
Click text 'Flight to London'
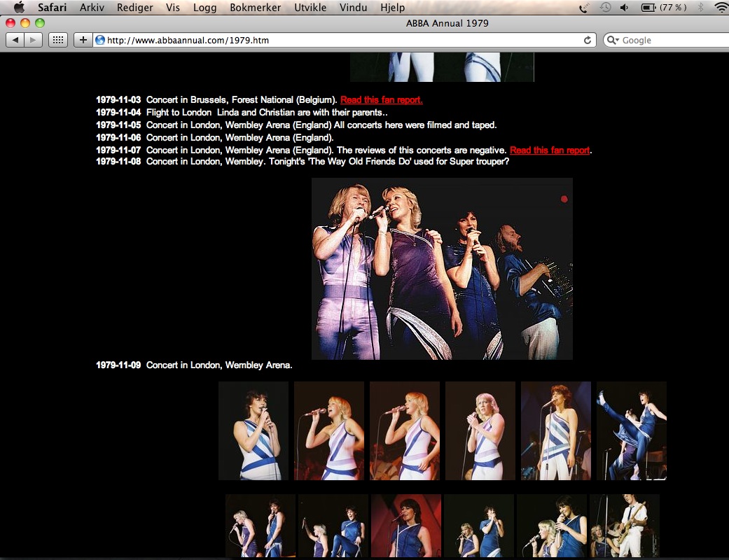[x=179, y=112]
